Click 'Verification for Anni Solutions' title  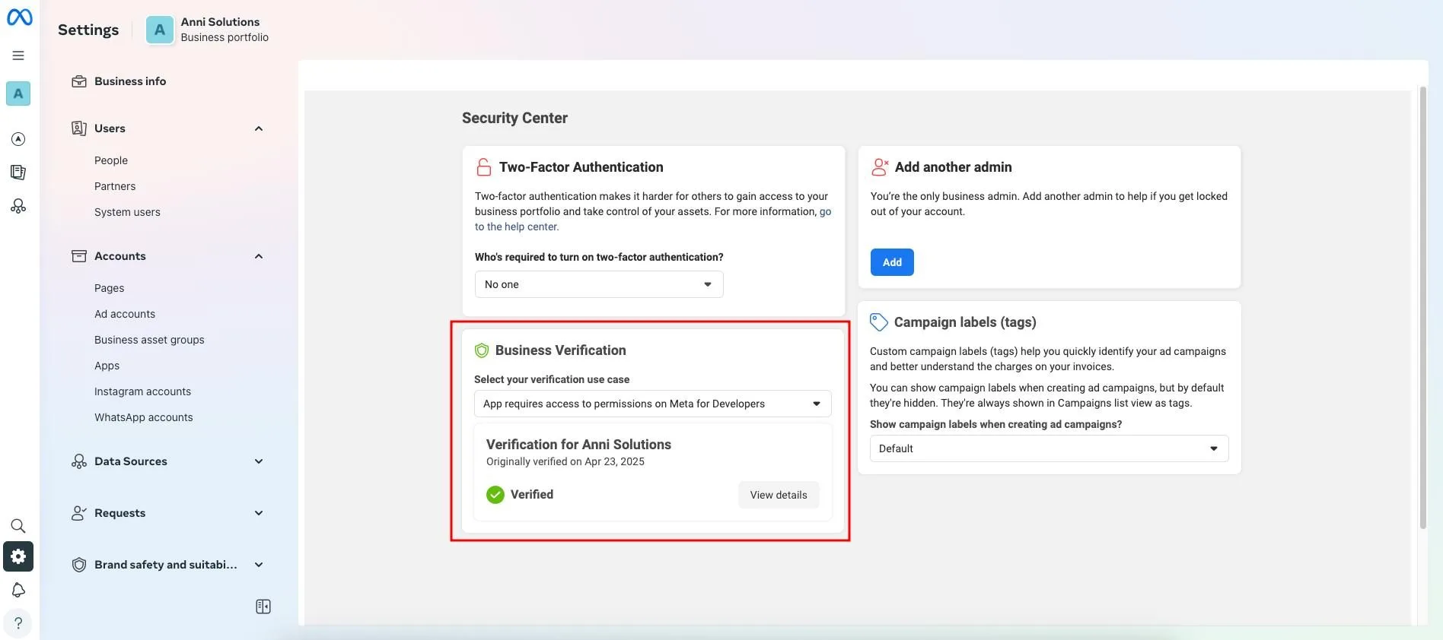pyautogui.click(x=578, y=445)
